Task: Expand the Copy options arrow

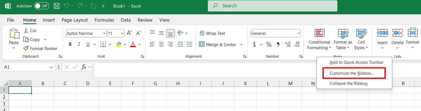Action: coord(45,40)
